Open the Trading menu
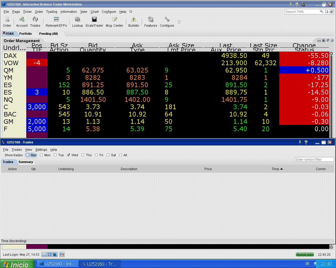Viewport: 336px width, 268px height. point(52,12)
